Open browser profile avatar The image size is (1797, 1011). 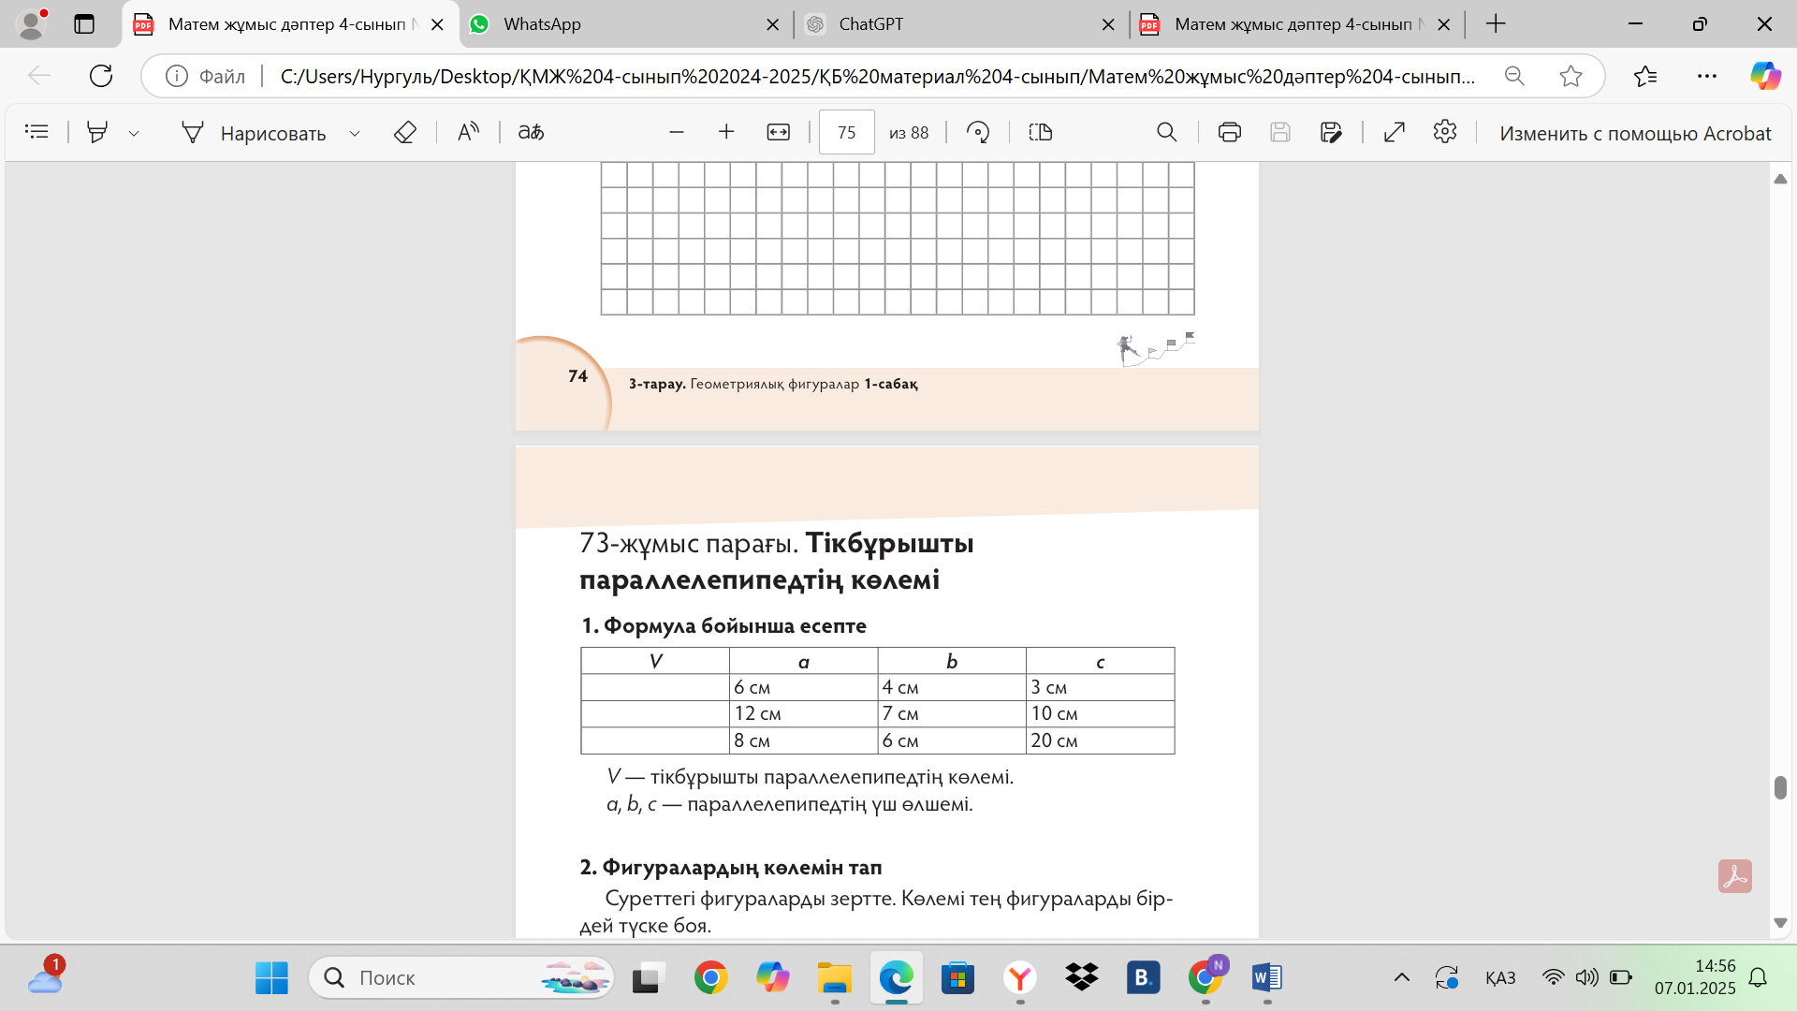pyautogui.click(x=32, y=24)
